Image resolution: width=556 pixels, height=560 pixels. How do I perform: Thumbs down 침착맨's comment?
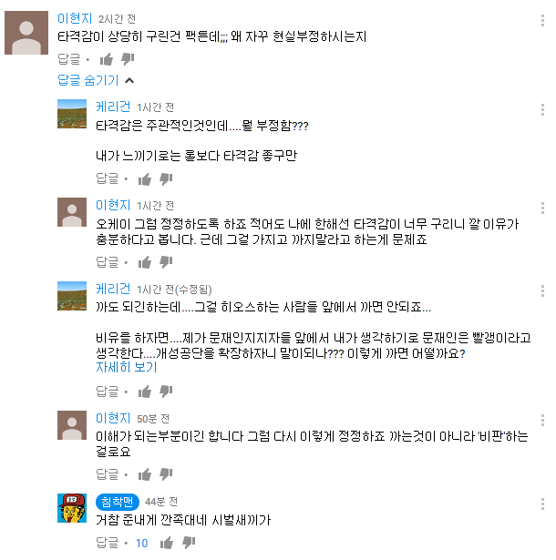tap(189, 543)
